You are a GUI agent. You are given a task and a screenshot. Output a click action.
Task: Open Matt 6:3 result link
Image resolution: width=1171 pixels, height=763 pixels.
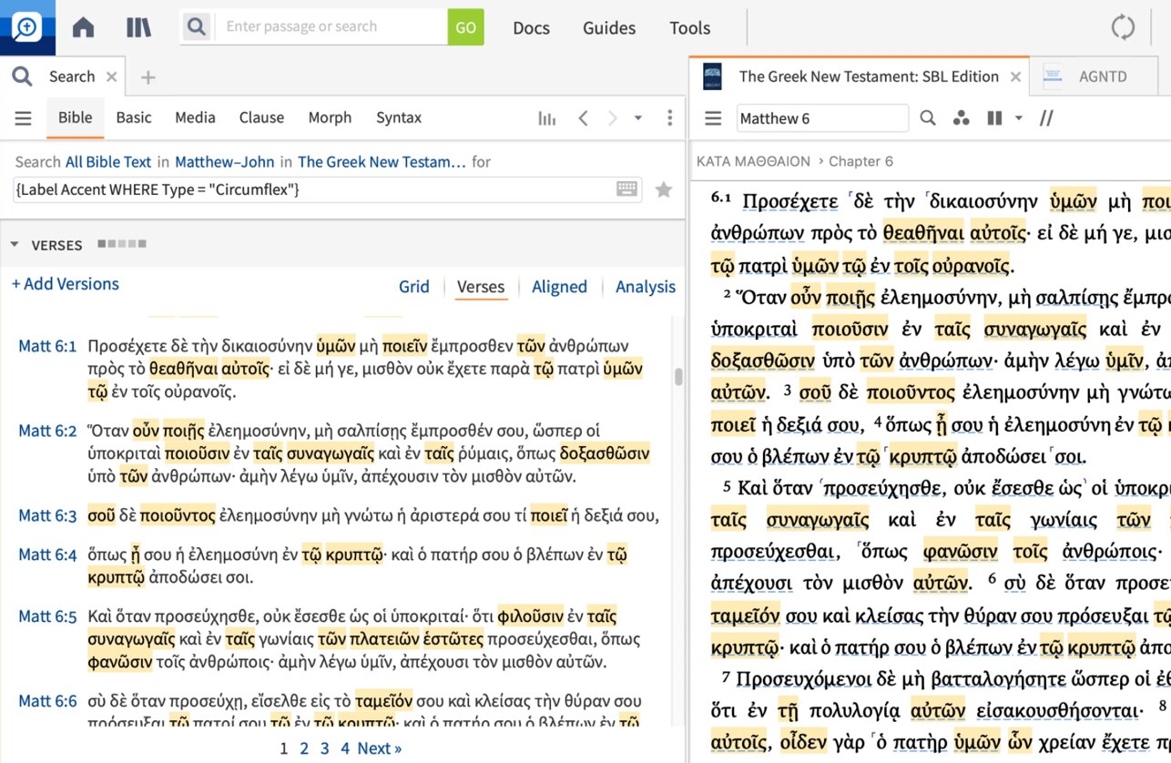click(x=47, y=515)
